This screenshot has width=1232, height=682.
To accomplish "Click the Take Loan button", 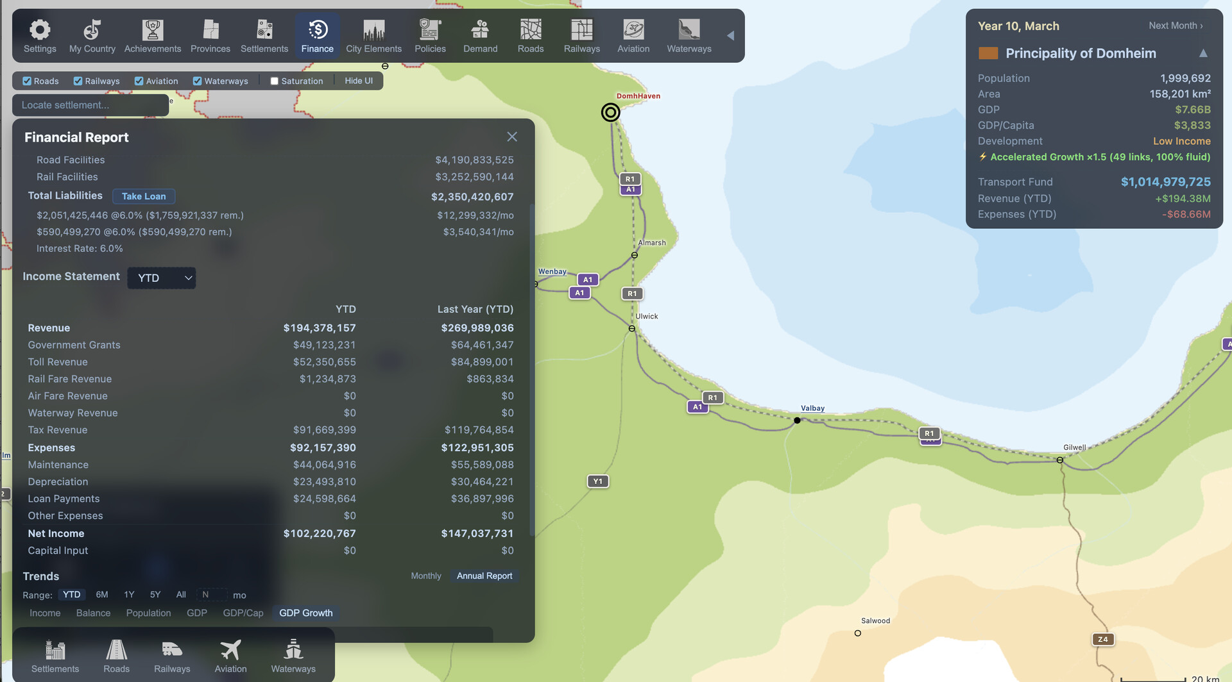I will coord(144,196).
